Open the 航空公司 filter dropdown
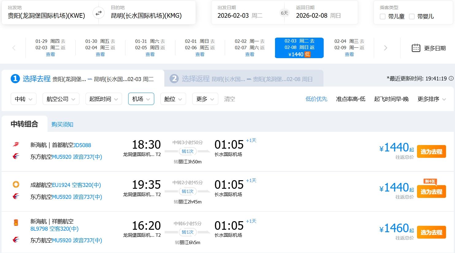Image resolution: width=455 pixels, height=253 pixels. pos(61,99)
